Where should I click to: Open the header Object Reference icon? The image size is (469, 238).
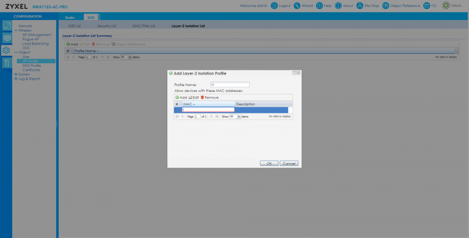[386, 6]
